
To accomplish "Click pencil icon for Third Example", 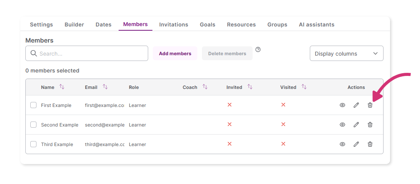I will point(356,144).
